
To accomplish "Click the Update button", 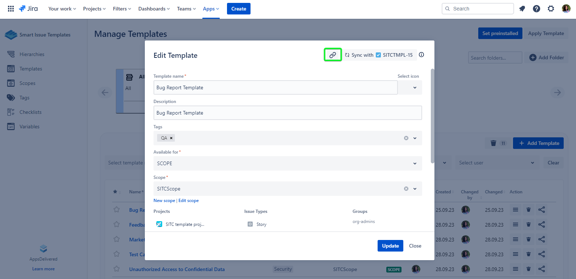I will pos(390,246).
